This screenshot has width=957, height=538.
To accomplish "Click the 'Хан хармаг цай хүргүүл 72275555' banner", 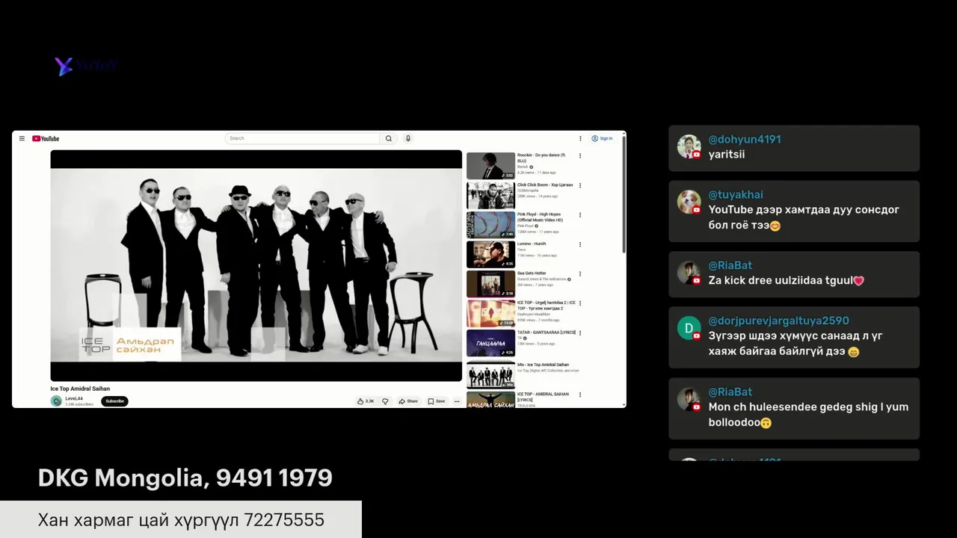I will 181,519.
